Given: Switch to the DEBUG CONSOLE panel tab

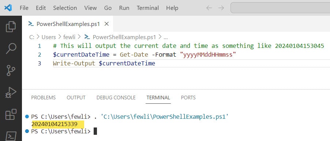Looking at the screenshot, I should (116, 98).
